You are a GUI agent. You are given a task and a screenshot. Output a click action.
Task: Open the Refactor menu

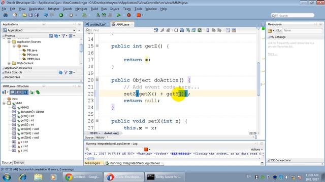[x=53, y=9]
